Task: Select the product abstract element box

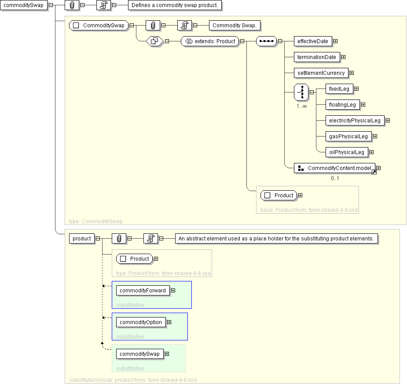Action: coord(82,239)
